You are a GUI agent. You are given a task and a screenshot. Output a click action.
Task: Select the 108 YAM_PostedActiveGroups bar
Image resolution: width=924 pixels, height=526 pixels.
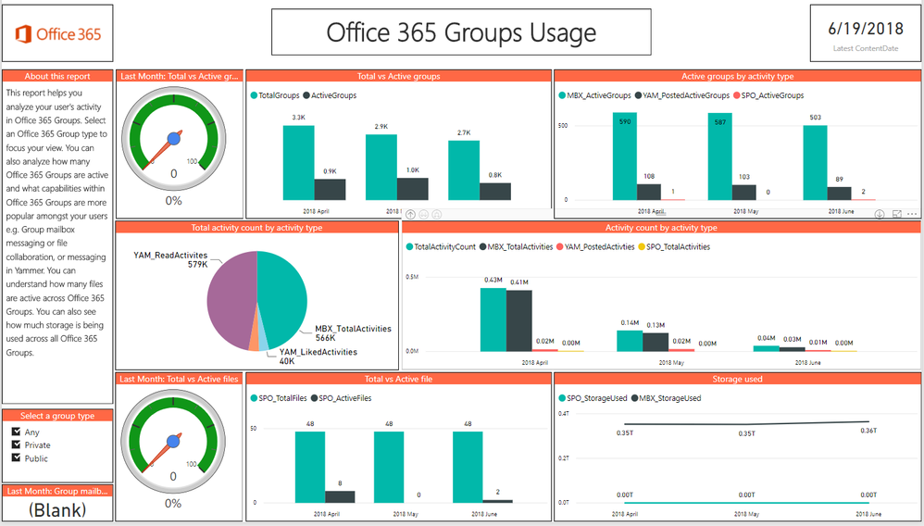649,192
